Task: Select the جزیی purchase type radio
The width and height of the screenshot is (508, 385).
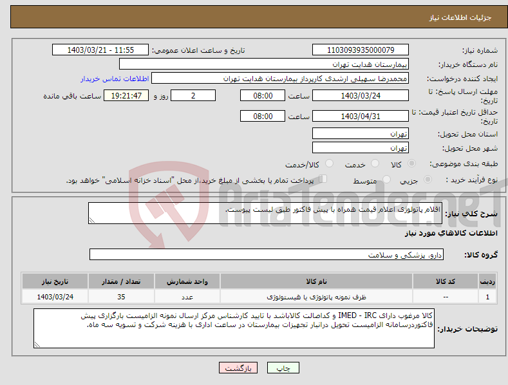Action: (428, 179)
